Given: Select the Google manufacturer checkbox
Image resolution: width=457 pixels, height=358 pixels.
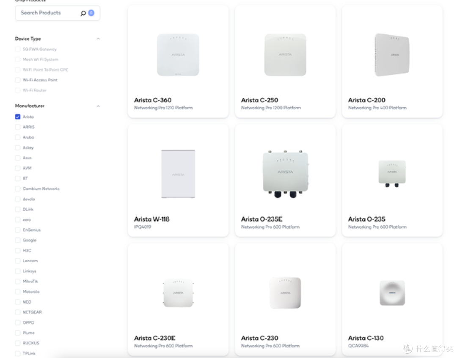Looking at the screenshot, I should click(x=18, y=240).
